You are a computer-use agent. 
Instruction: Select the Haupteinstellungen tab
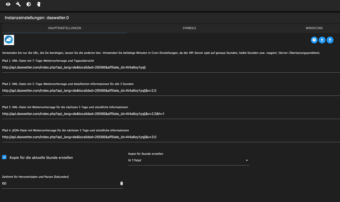(x=65, y=28)
